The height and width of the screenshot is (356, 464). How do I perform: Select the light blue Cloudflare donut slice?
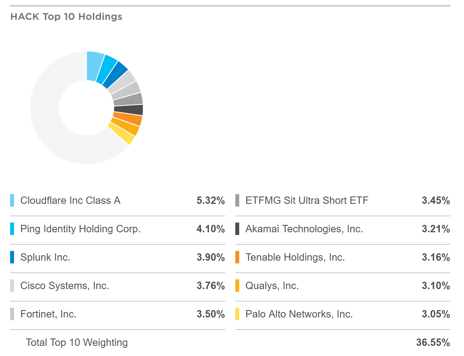coord(94,66)
